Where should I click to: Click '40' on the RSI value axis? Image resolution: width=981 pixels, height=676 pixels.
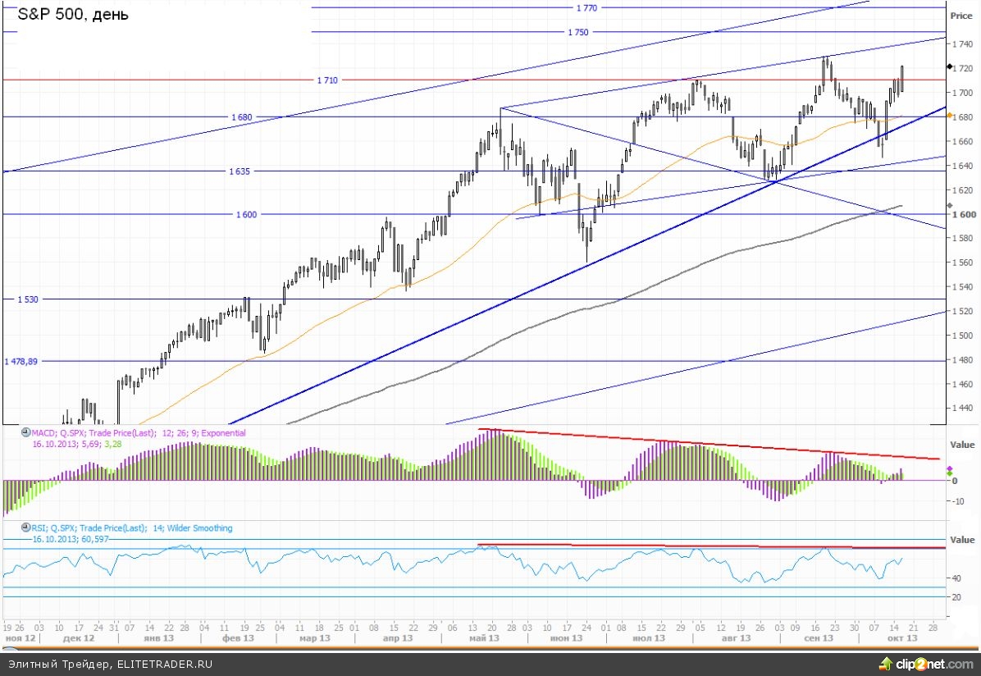click(x=956, y=579)
